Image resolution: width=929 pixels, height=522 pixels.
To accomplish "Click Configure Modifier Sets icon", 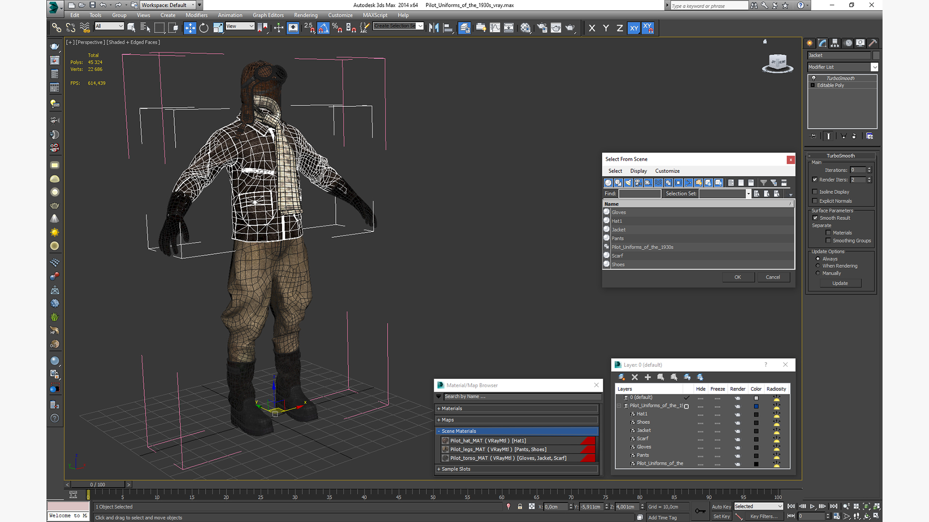I will pyautogui.click(x=869, y=136).
